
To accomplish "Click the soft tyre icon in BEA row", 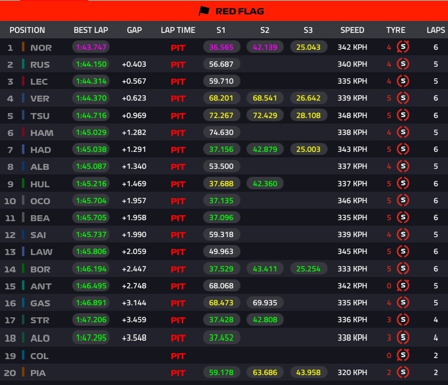I will 403,218.
